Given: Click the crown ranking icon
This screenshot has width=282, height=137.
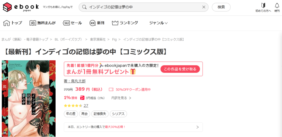Looking at the screenshot, I should point(115,23).
